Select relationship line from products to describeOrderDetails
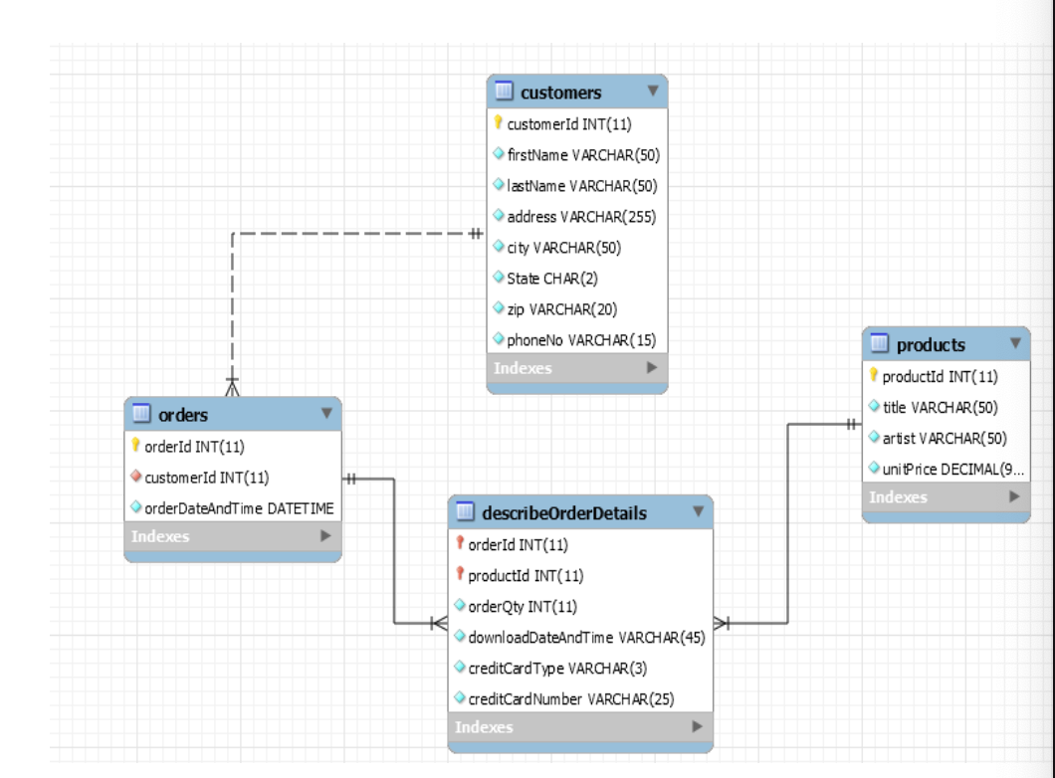 click(787, 524)
